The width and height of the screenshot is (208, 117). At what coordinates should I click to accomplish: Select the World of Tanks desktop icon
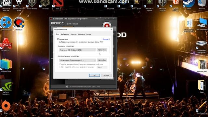[32, 5]
